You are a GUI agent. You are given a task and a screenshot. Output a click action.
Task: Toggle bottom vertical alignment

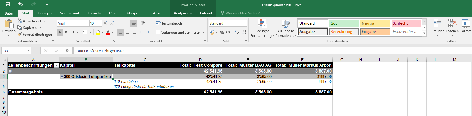tap(134, 23)
